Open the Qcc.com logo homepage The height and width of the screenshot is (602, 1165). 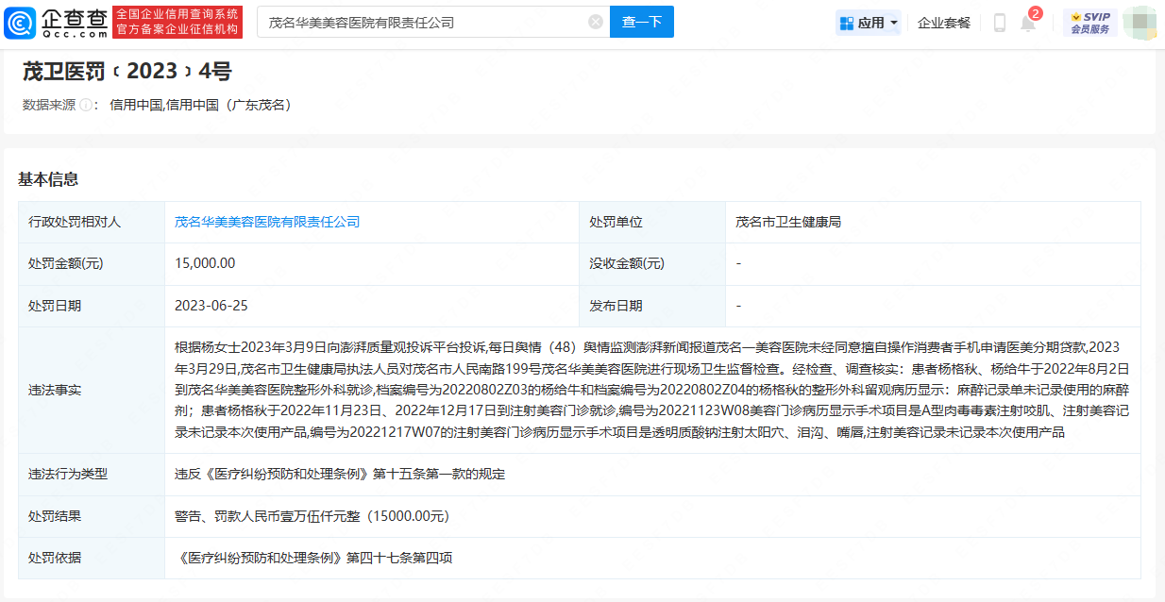pos(56,22)
